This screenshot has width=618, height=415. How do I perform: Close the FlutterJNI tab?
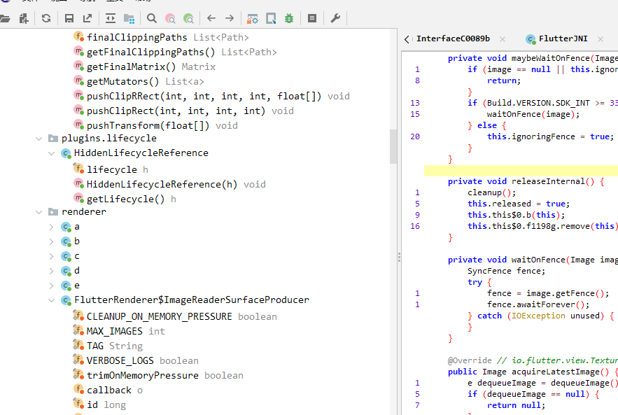click(601, 39)
